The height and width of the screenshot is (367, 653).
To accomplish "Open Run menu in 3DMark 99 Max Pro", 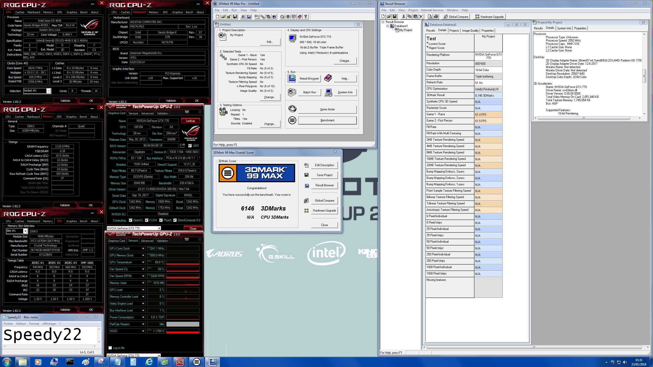I will (x=234, y=10).
